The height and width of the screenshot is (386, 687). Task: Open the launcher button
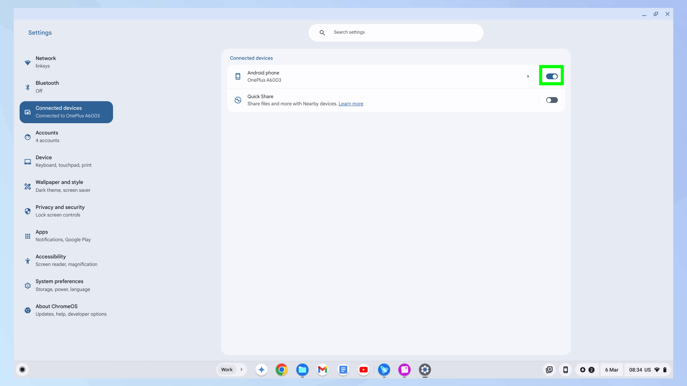pos(22,370)
